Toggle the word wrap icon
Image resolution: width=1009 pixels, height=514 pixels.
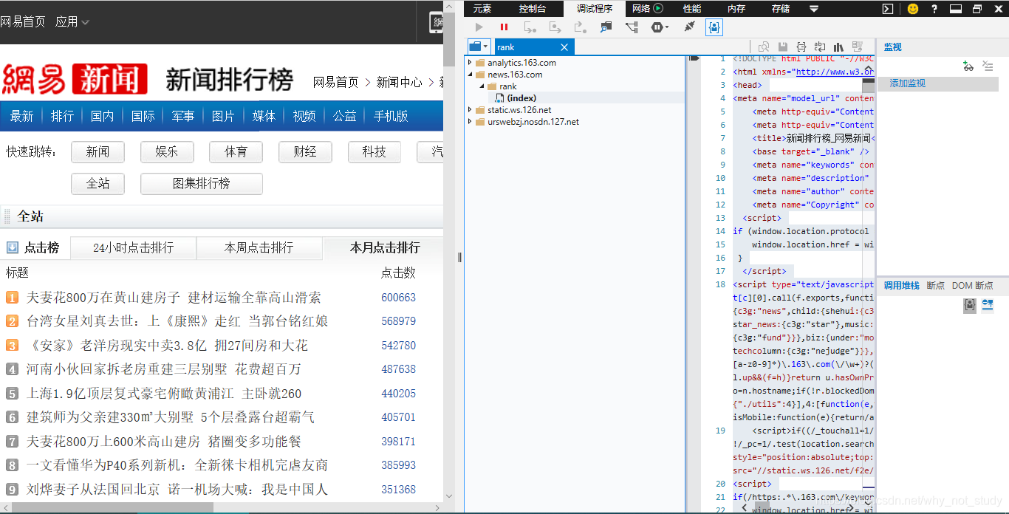click(x=820, y=47)
